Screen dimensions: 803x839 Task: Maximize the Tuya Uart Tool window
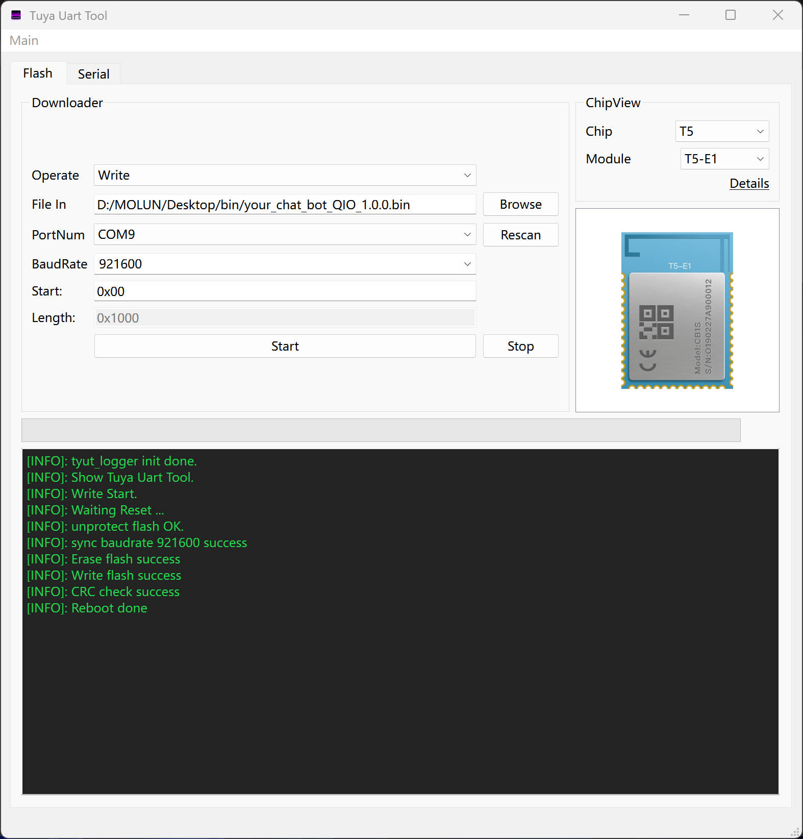coord(731,15)
